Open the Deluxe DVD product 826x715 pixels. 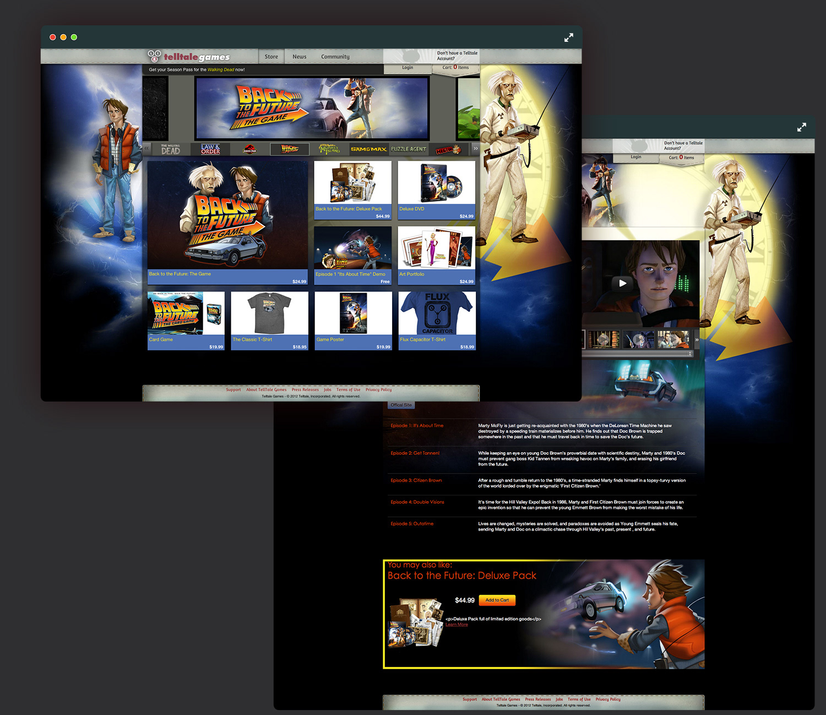[437, 190]
